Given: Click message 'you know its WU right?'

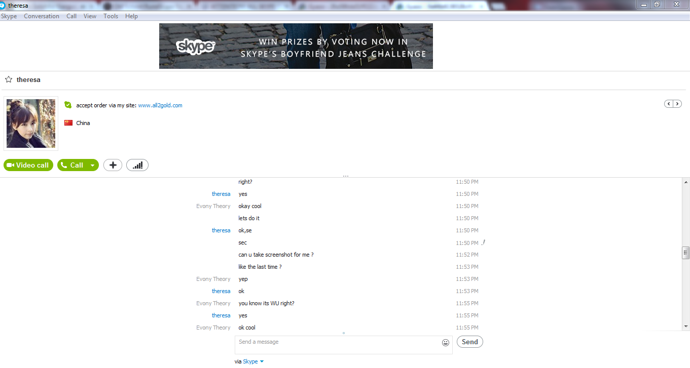Looking at the screenshot, I should 266,303.
